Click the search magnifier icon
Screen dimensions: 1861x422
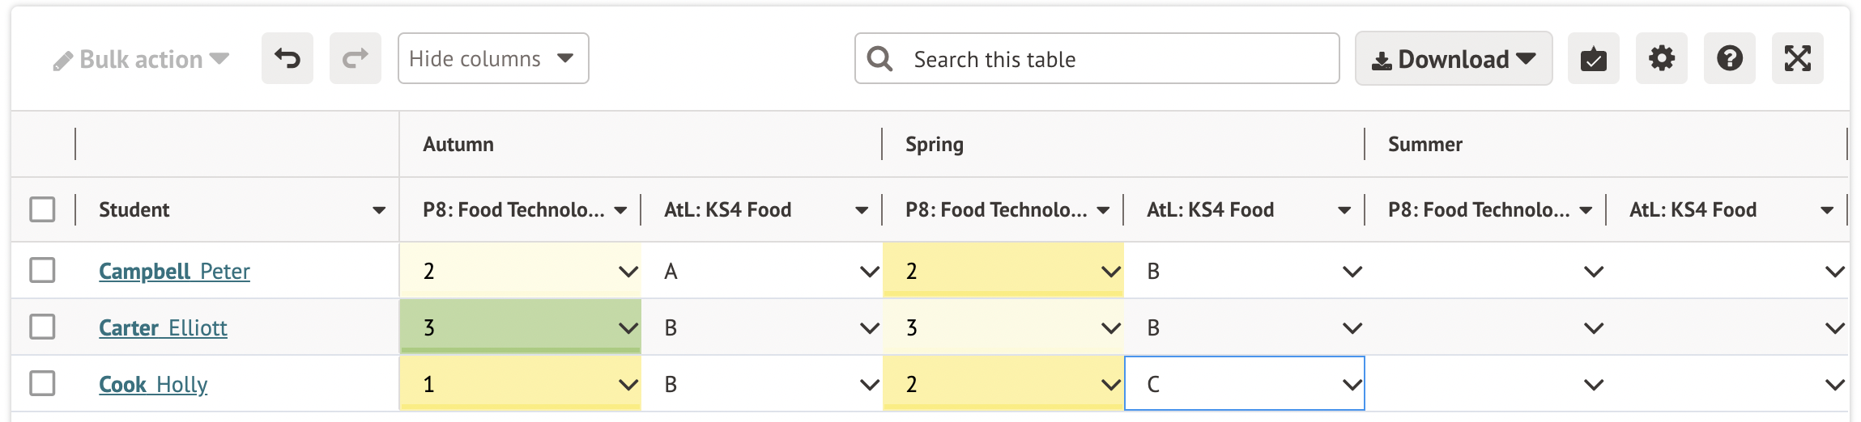[879, 58]
